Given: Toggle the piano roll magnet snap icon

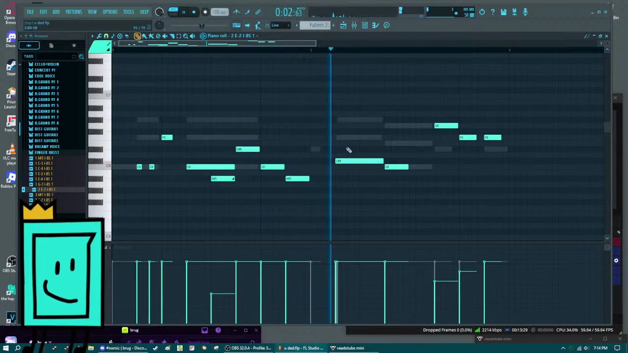Looking at the screenshot, I should point(106,36).
